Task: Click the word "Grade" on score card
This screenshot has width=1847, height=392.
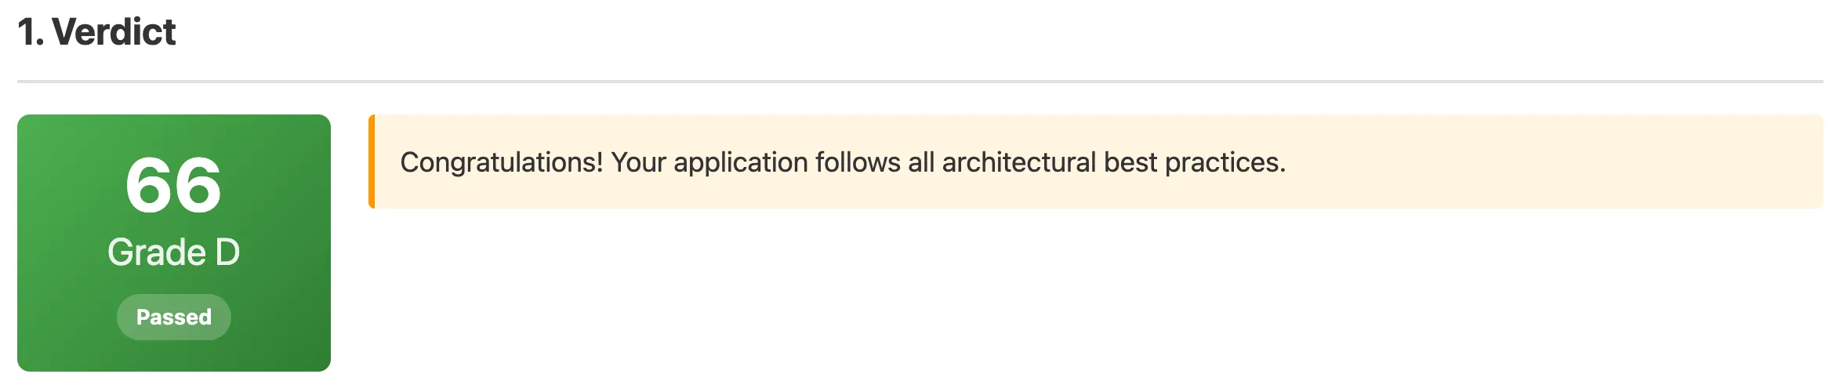Action: point(157,252)
